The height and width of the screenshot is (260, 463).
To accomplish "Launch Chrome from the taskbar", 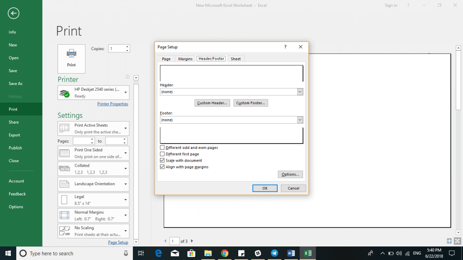I will [225, 253].
